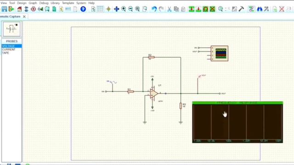Toggle the Wire Autorouter icon
The width and height of the screenshot is (294, 165).
click(251, 9)
